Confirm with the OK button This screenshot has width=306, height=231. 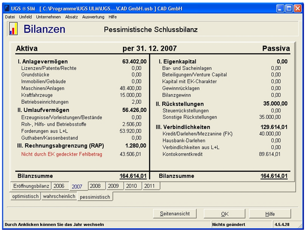[225, 214]
